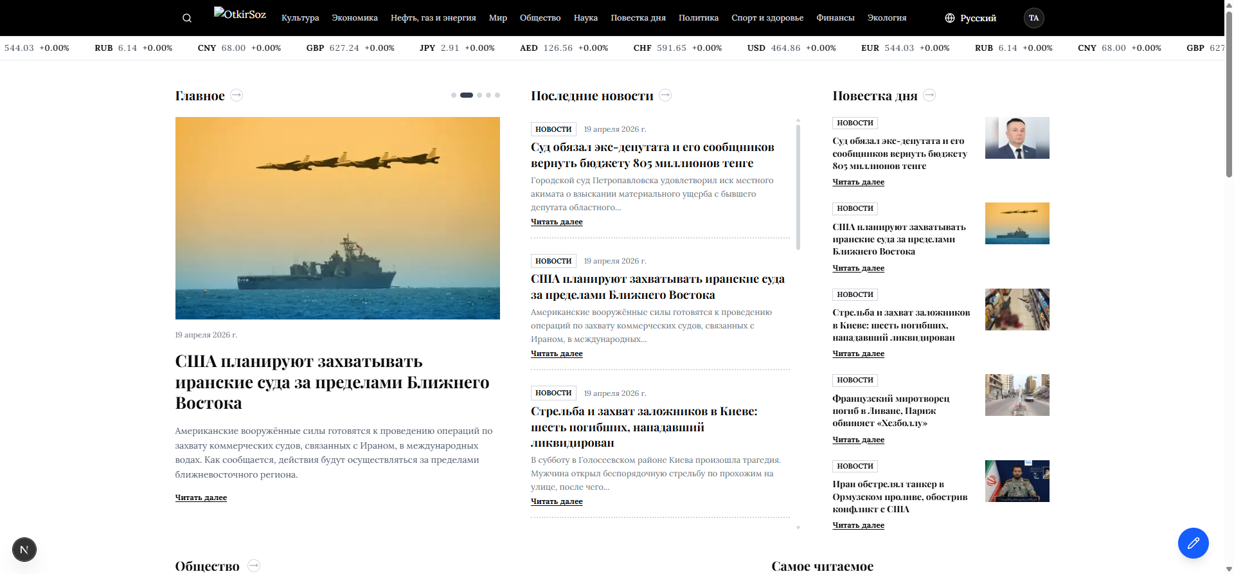Go to Политика section
Screen dimensions: 1234x574
click(x=699, y=18)
